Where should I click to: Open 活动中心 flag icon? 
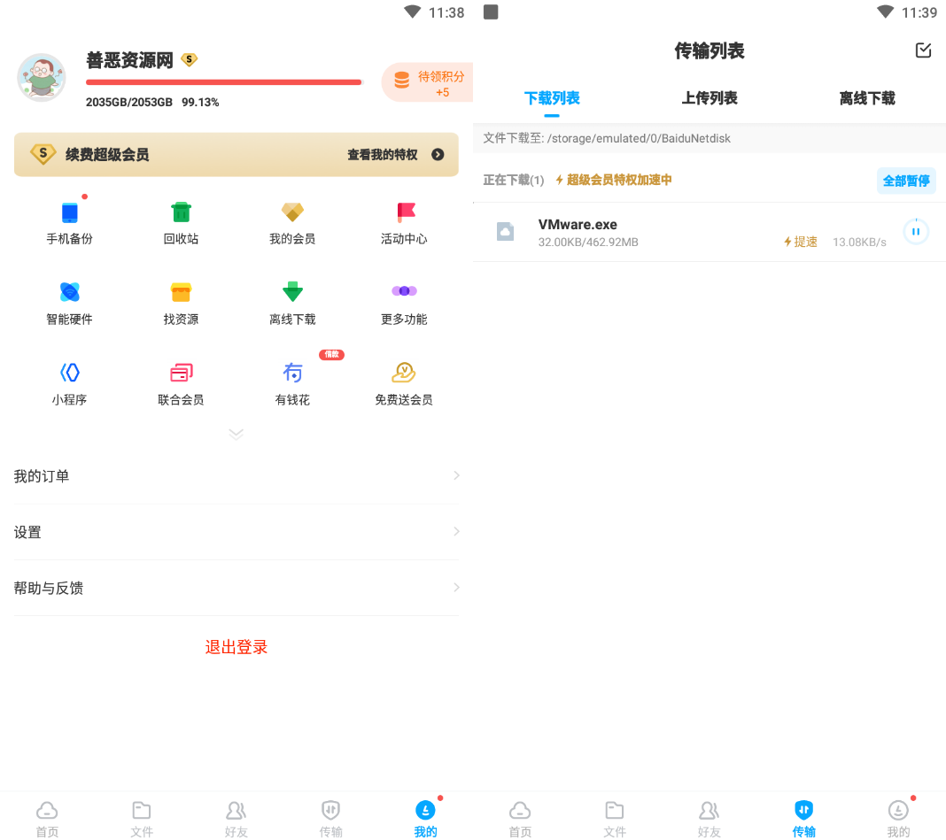point(404,212)
